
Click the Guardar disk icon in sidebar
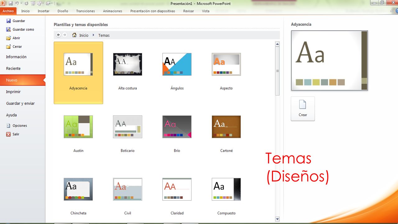8,21
